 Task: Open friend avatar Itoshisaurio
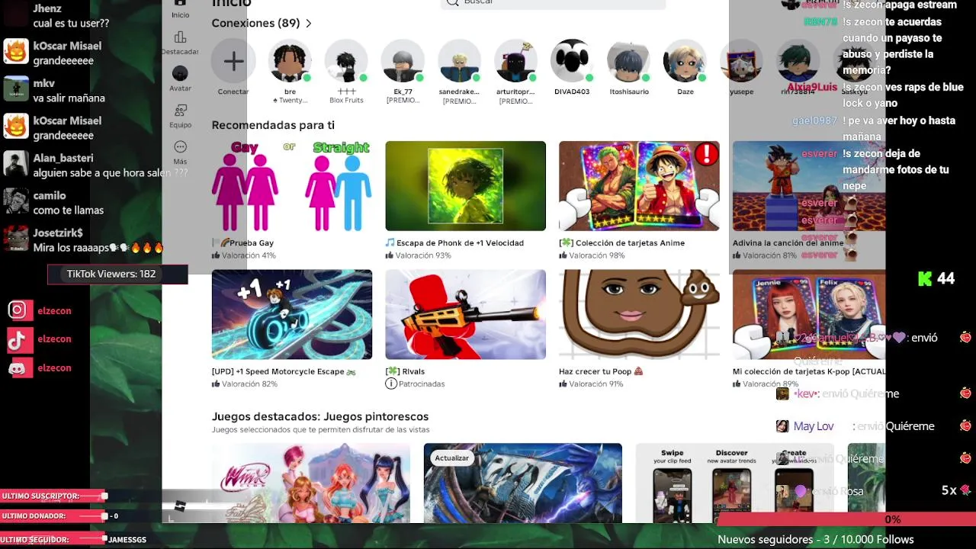[628, 61]
